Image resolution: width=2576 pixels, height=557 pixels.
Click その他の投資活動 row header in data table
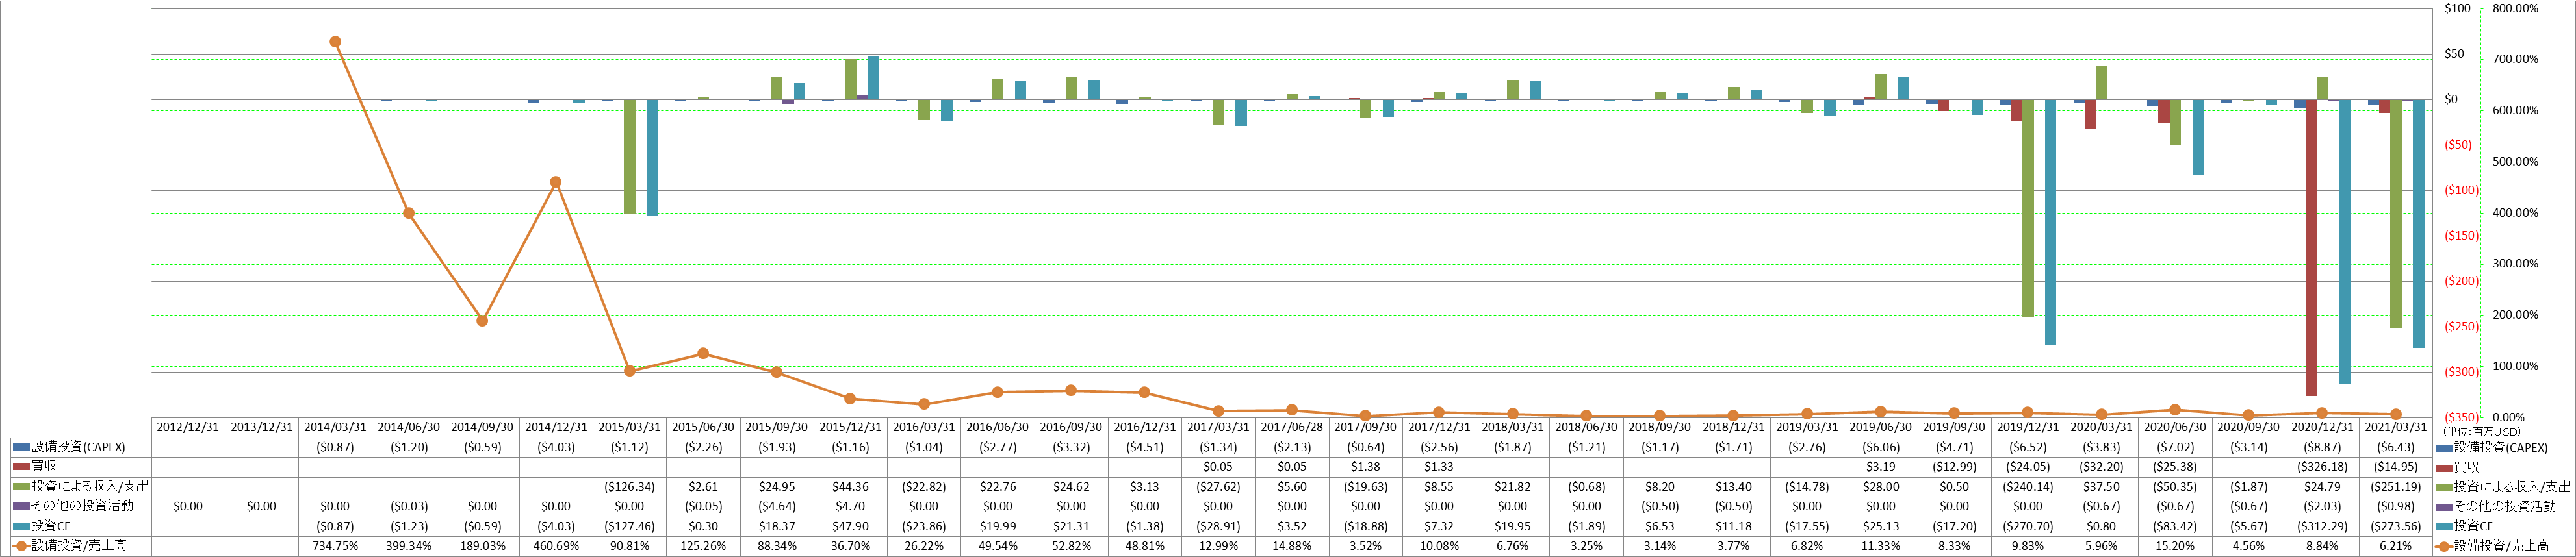[x=81, y=506]
